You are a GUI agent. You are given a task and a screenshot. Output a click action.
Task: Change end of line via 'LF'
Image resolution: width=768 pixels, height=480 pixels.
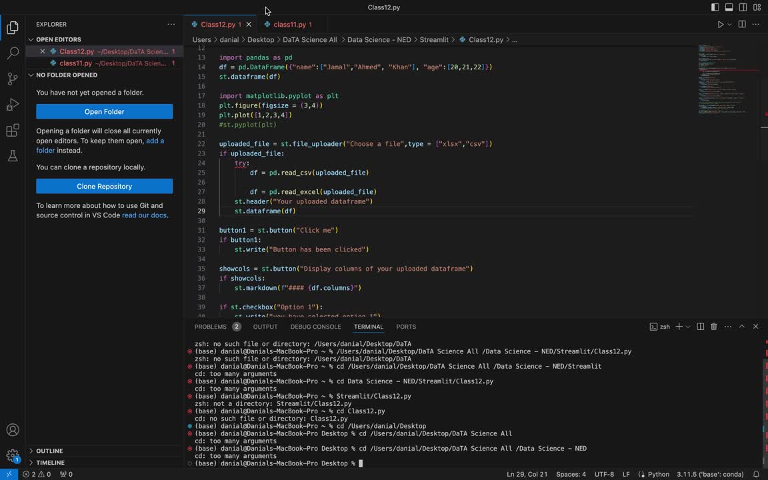coord(626,474)
